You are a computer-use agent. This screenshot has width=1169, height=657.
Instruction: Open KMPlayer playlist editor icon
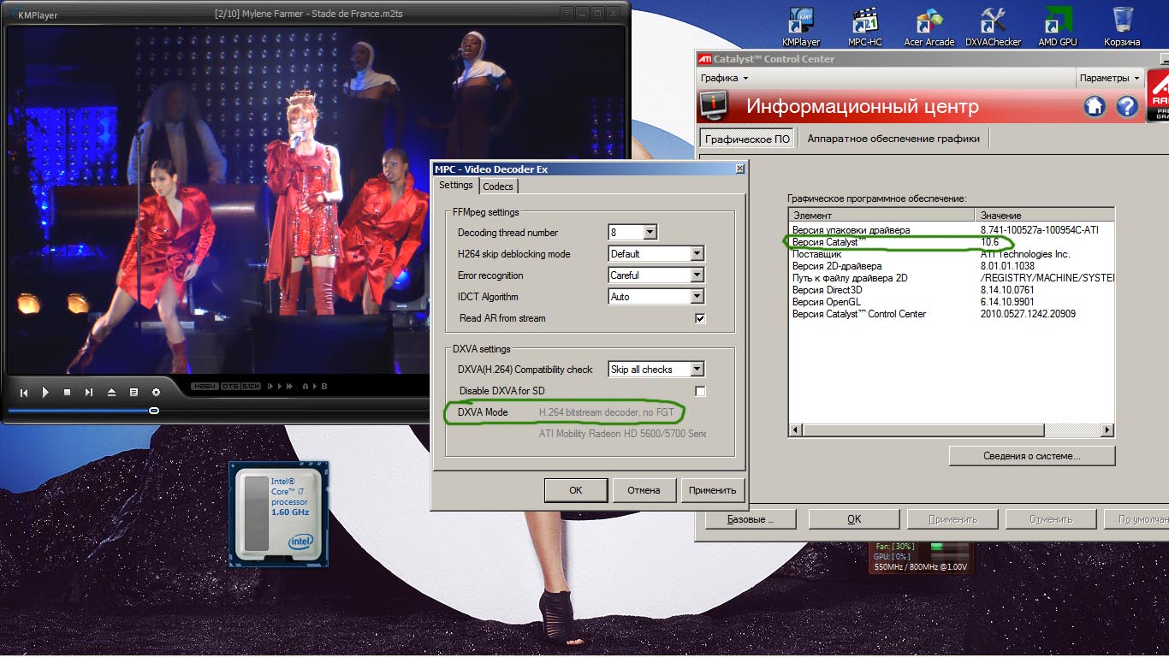click(134, 393)
